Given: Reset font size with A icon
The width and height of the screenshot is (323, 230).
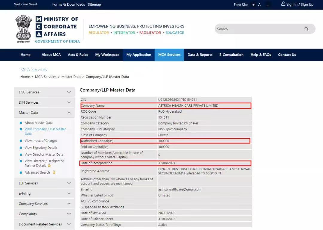Looking at the screenshot, I should [x=259, y=5].
